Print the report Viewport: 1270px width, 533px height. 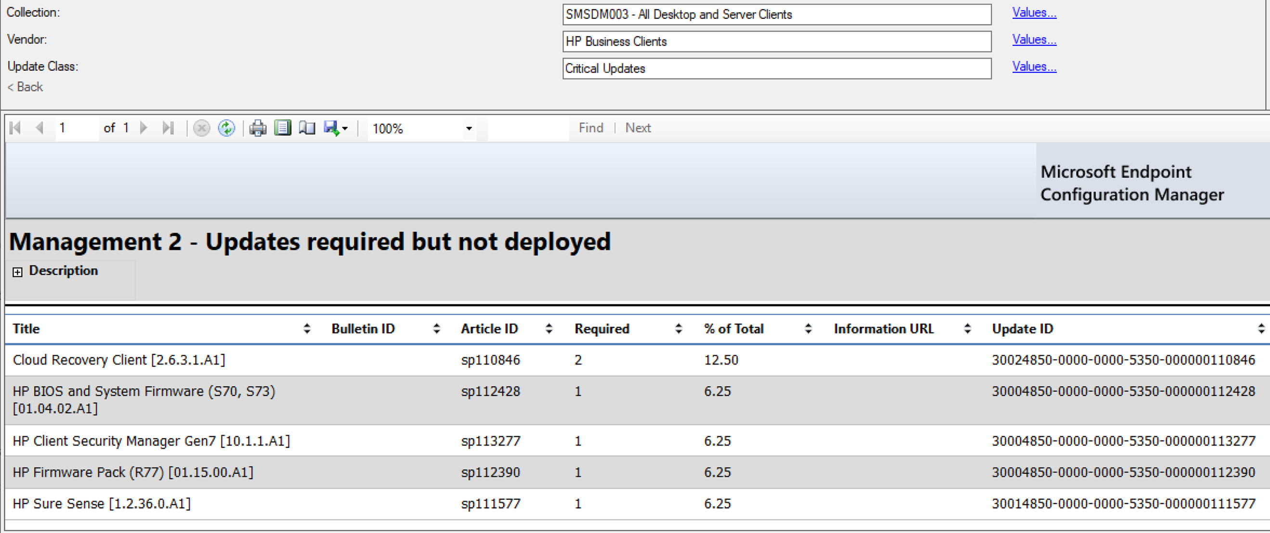(x=257, y=128)
